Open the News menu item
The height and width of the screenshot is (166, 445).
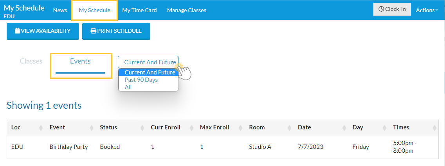(60, 10)
